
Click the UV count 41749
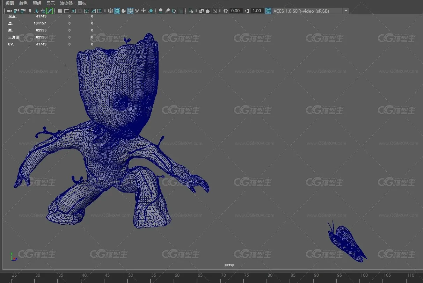tap(41, 44)
